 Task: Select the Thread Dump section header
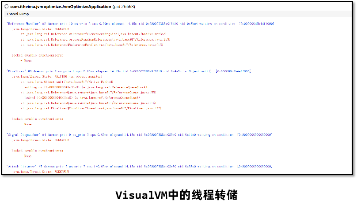(x=15, y=14)
